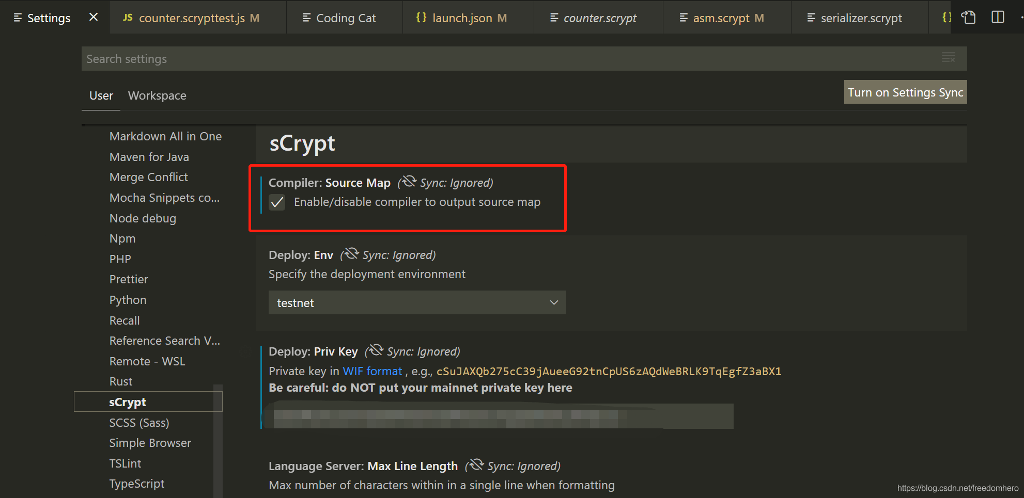Open the WIF format link

click(x=372, y=371)
